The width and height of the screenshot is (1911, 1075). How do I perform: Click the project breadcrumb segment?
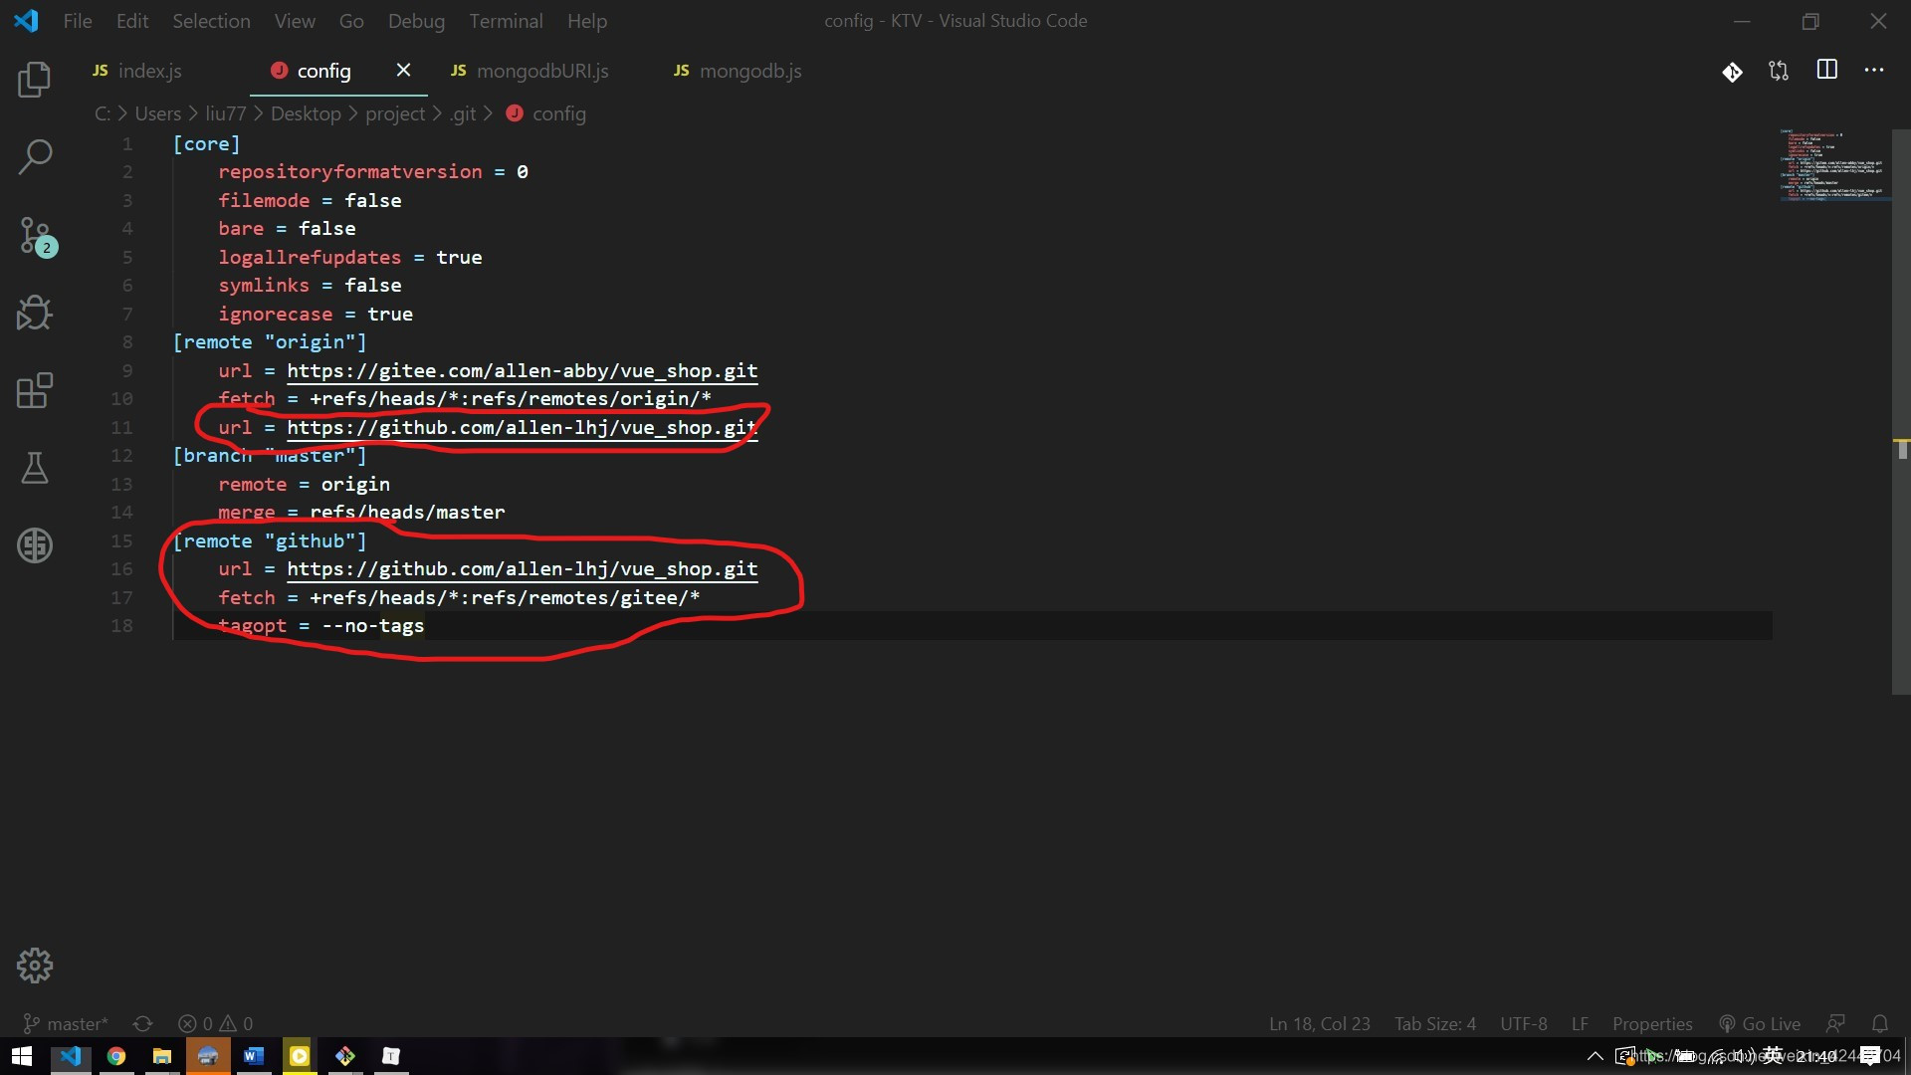pos(395,113)
